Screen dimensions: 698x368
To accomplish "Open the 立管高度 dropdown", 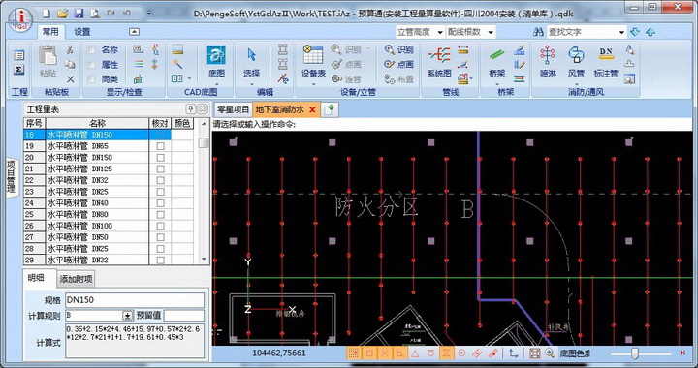I will [x=440, y=32].
